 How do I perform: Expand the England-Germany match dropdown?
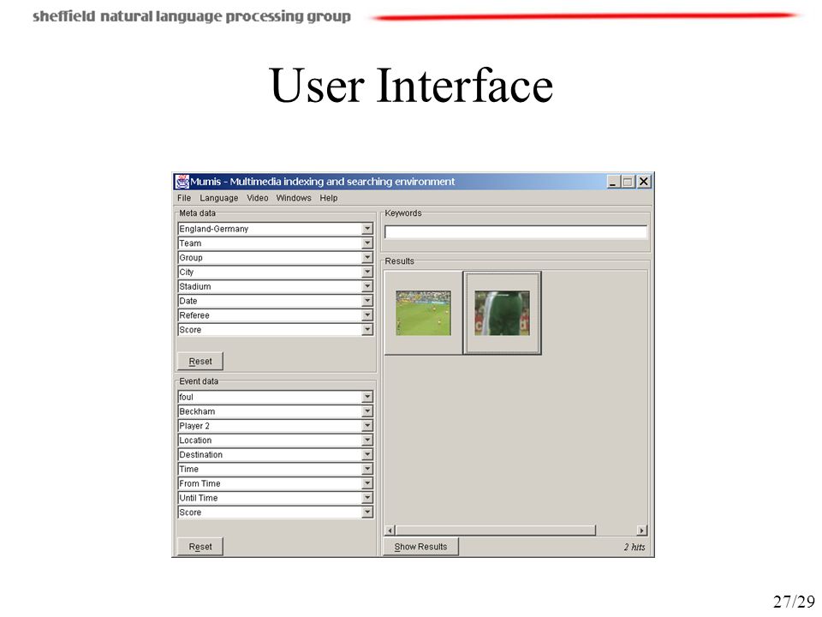click(367, 229)
